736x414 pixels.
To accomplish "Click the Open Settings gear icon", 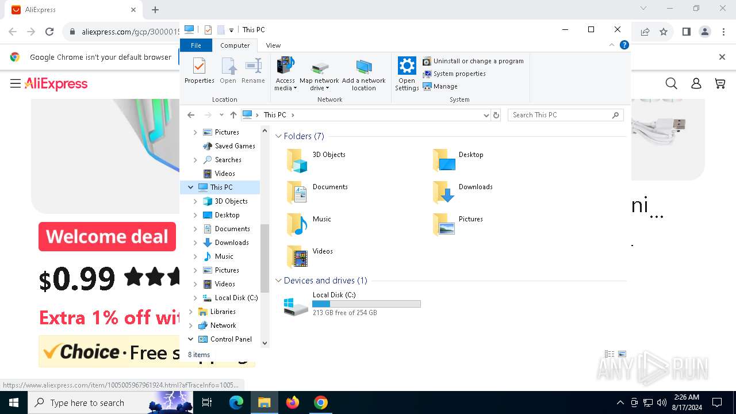I will click(x=407, y=74).
